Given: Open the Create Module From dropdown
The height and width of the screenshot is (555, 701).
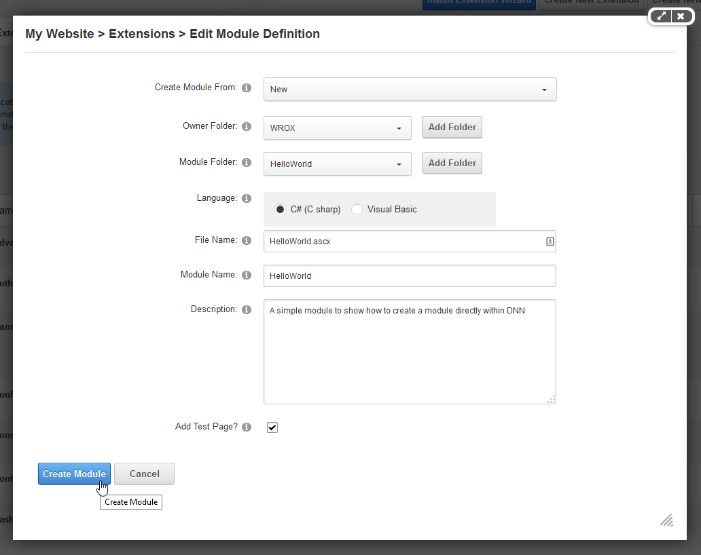Looking at the screenshot, I should (x=410, y=90).
